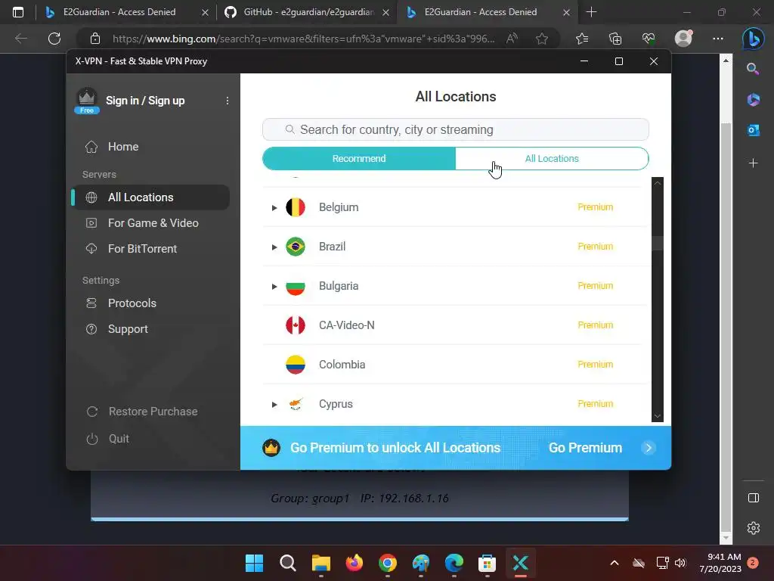Click the Restore Purchase refresh icon
This screenshot has height=581, width=774.
92,412
